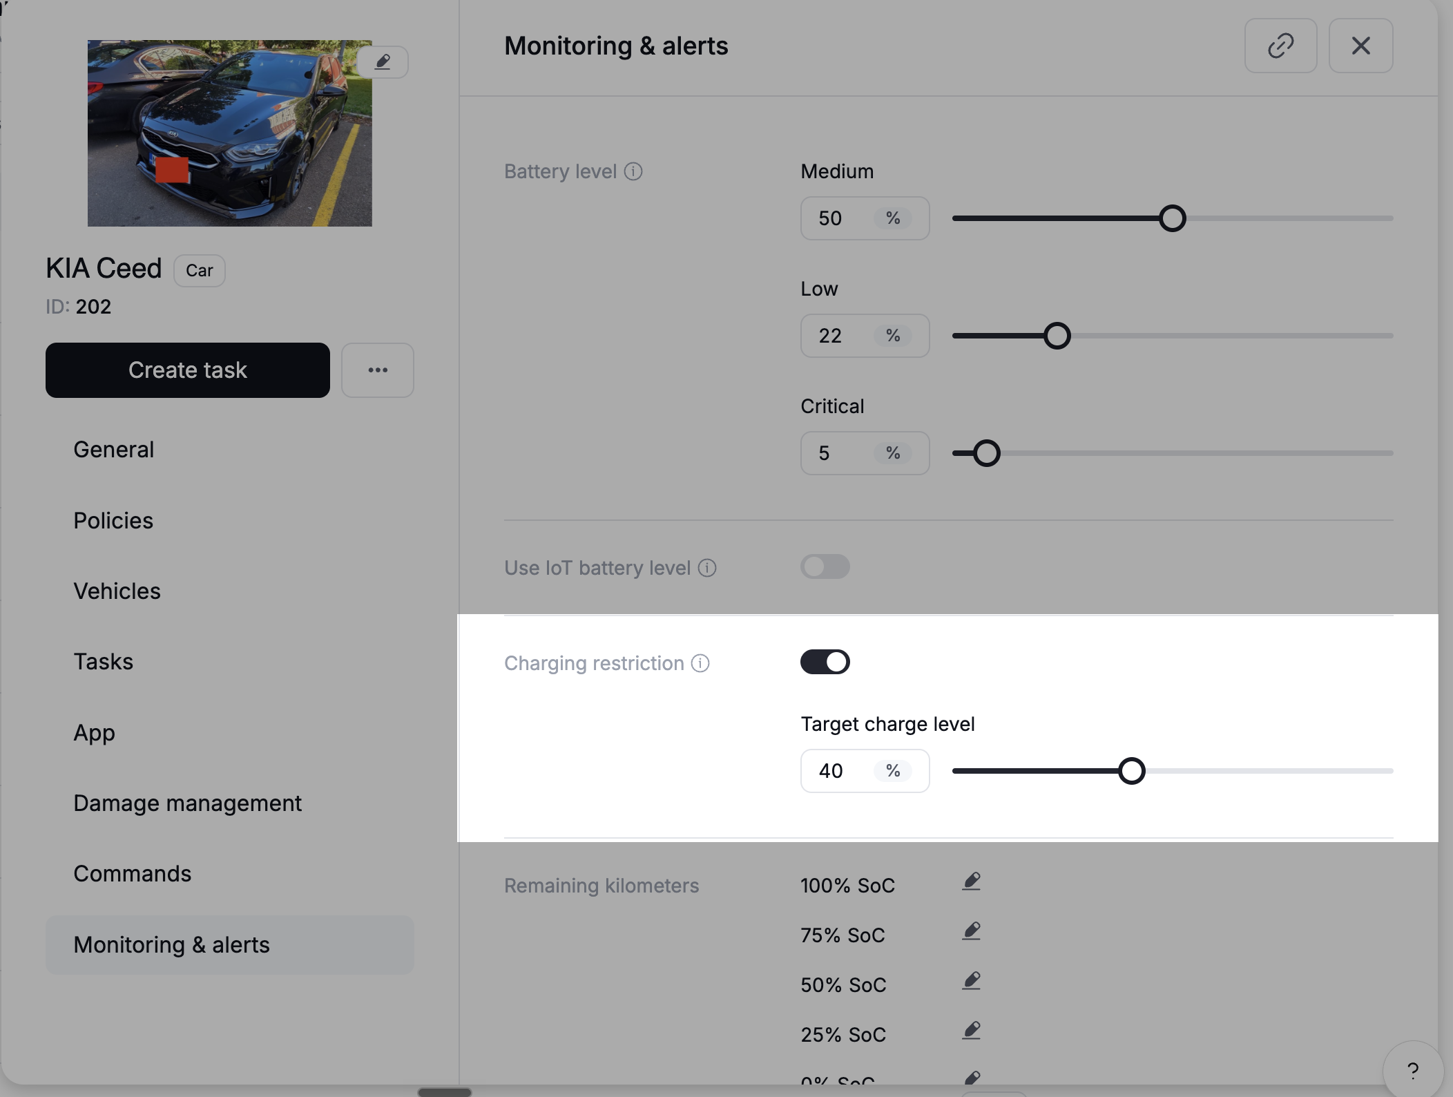The image size is (1453, 1097).
Task: Select Monitoring & alerts in sidebar
Action: [230, 945]
